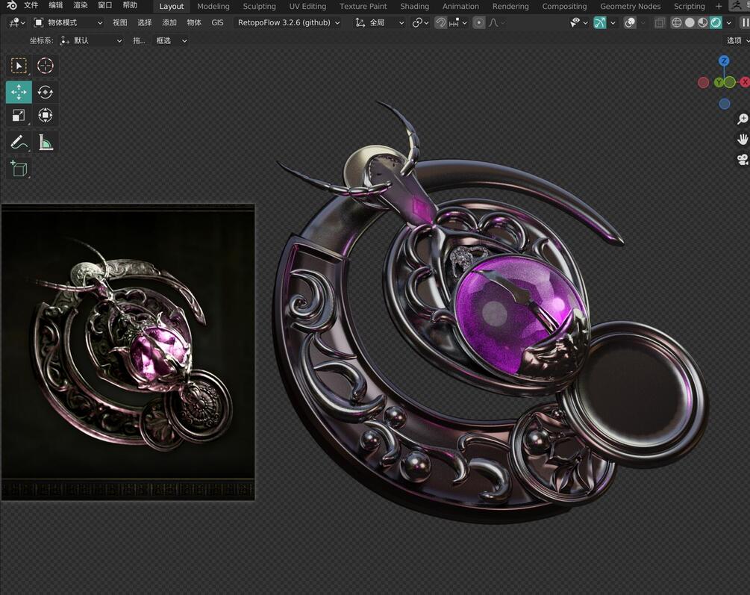Click the pendant reference image
Screen dimensions: 750x595
[x=128, y=352]
